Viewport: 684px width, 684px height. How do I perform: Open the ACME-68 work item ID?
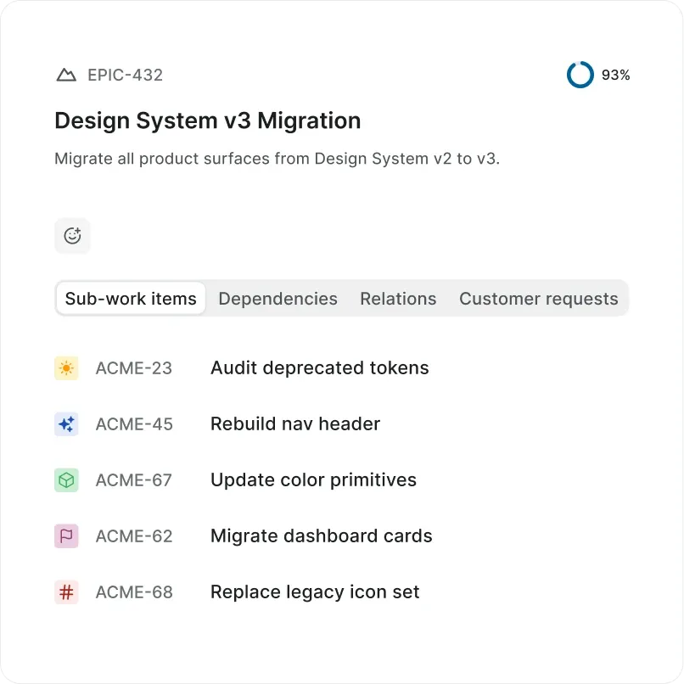pos(134,592)
